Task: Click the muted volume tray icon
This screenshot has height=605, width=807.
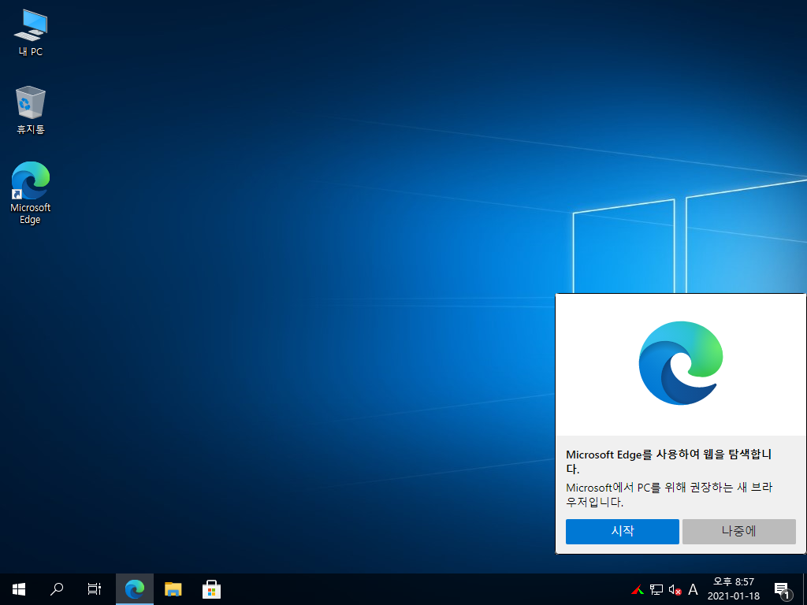Action: coord(675,589)
